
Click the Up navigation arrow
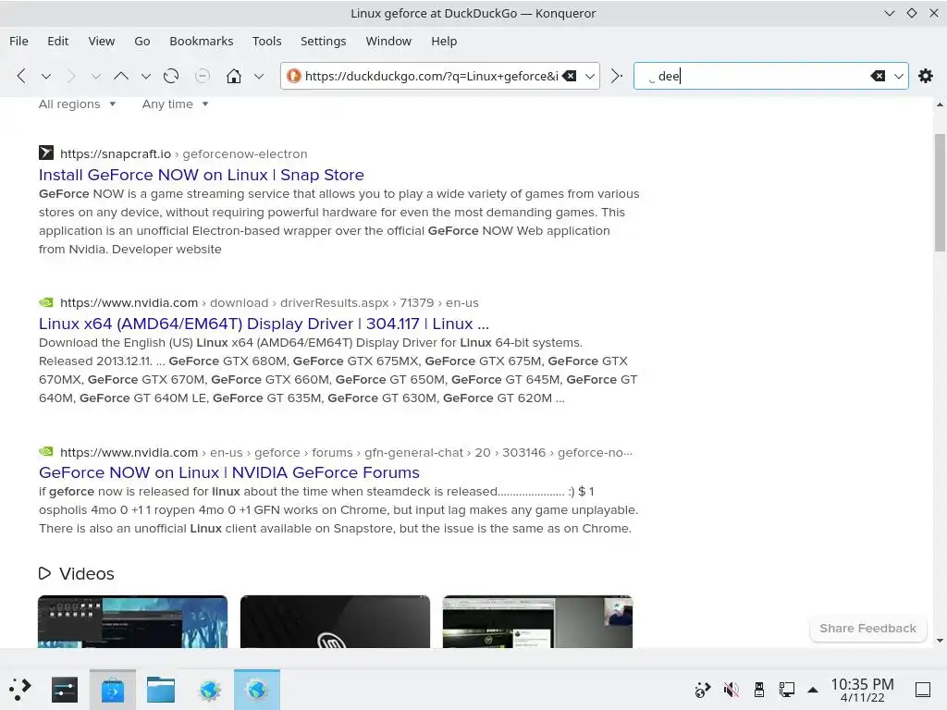[x=121, y=76]
